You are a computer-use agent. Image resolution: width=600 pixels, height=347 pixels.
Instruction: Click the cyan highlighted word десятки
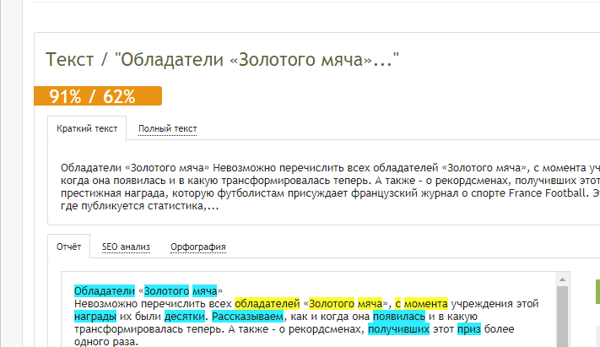[184, 317]
